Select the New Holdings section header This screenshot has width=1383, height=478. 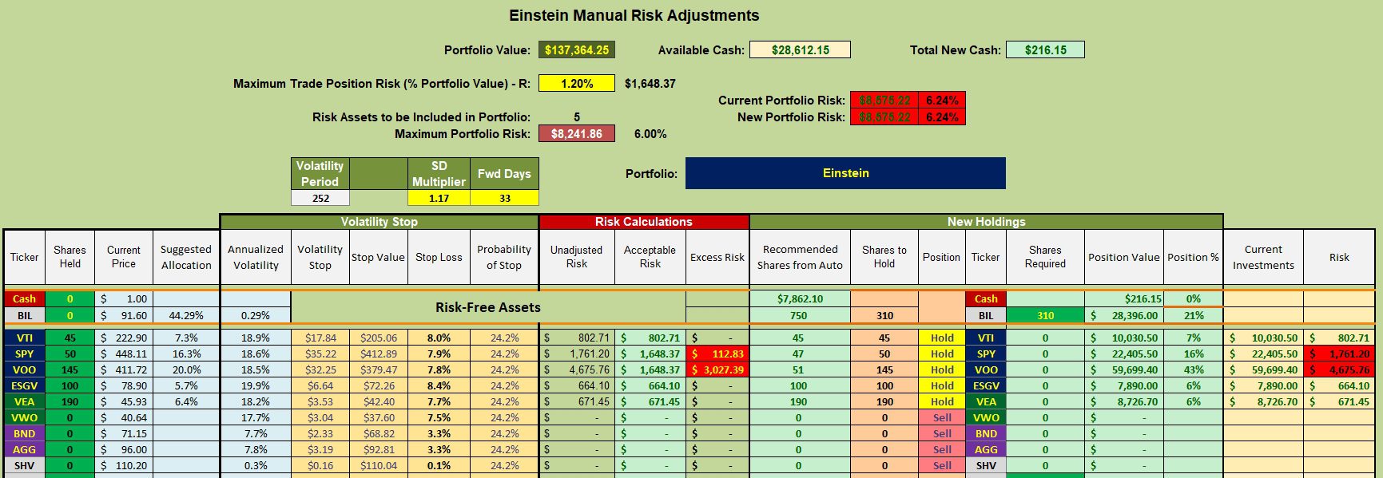986,222
